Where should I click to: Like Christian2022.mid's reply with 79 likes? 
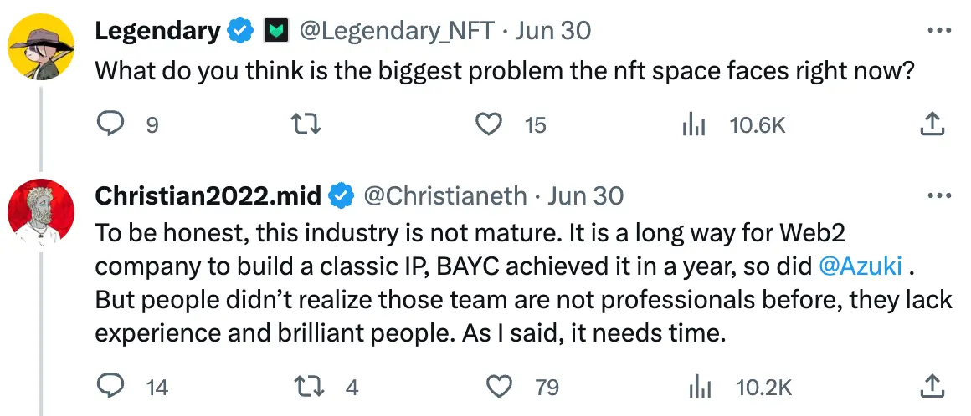(500, 387)
